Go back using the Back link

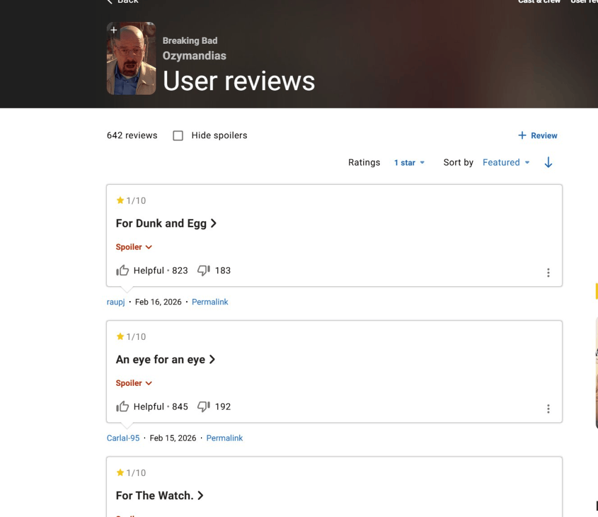tap(122, 2)
